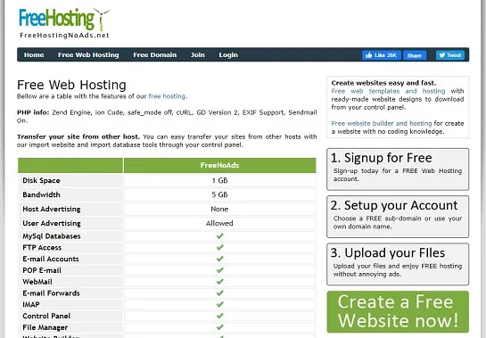Click the Twitter Tweet button
Viewport: 486px width, 338px height.
450,55
